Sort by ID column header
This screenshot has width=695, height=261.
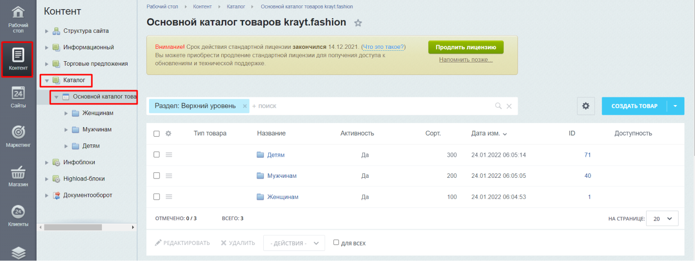point(572,133)
